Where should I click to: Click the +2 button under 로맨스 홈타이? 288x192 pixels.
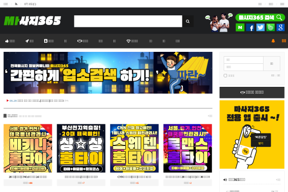[x=188, y=183]
